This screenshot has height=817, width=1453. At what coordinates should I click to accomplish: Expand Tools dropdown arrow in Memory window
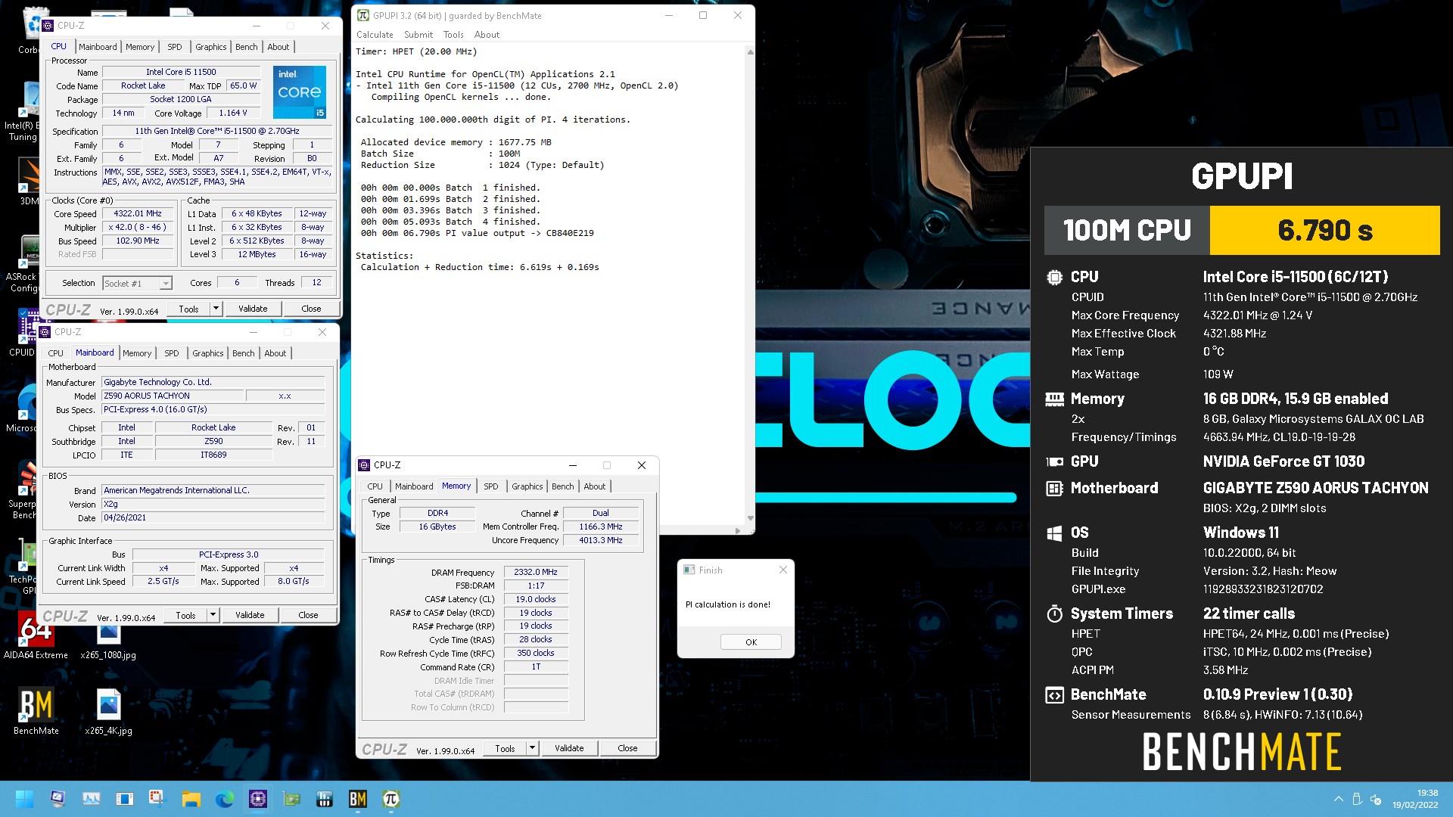coord(533,748)
